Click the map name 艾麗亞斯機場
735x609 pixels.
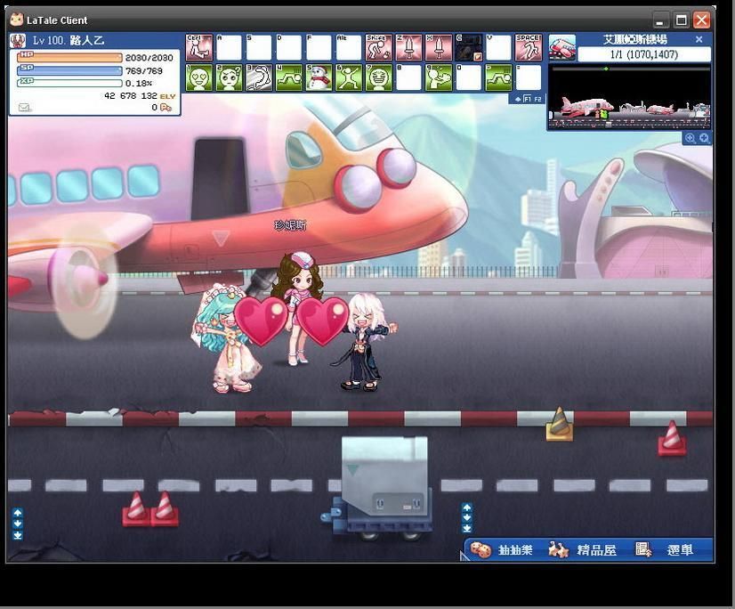coord(635,40)
